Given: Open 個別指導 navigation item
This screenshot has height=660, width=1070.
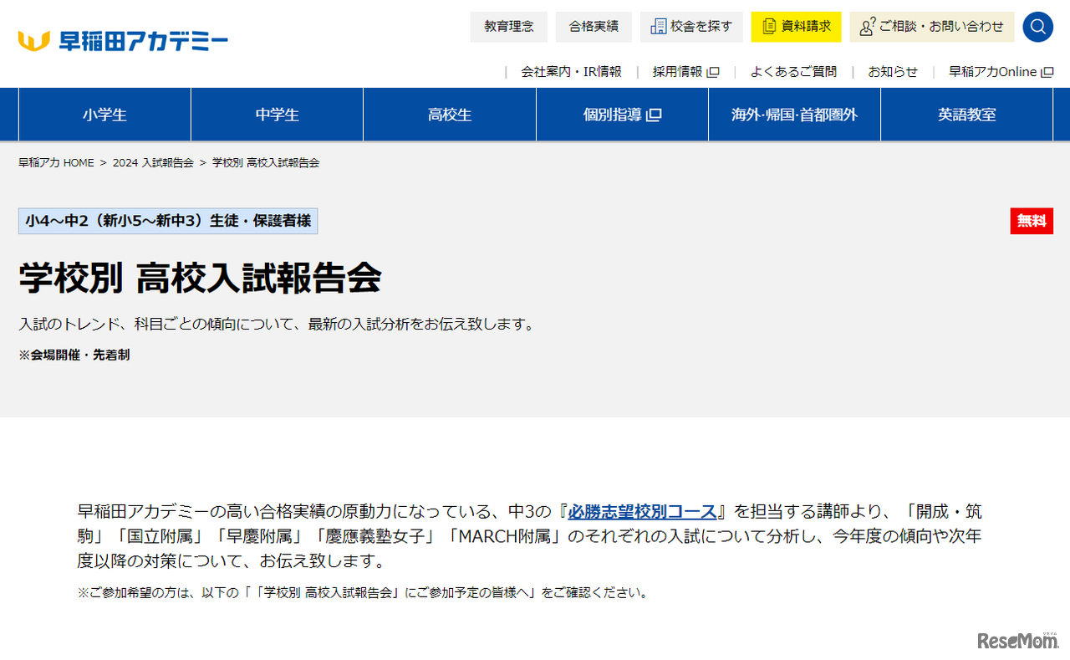Looking at the screenshot, I should click(623, 115).
